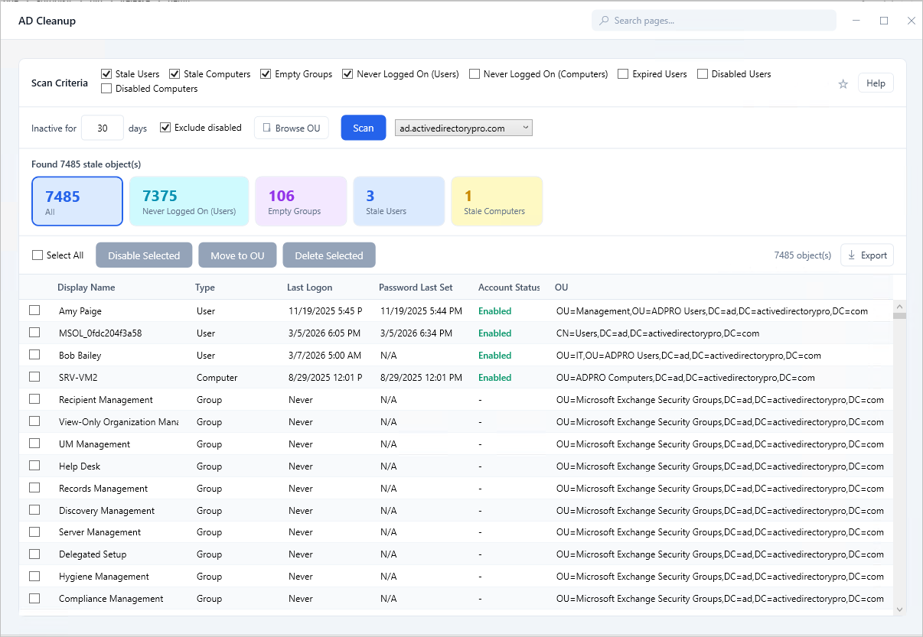Filter by the Stale Computers card

point(497,201)
